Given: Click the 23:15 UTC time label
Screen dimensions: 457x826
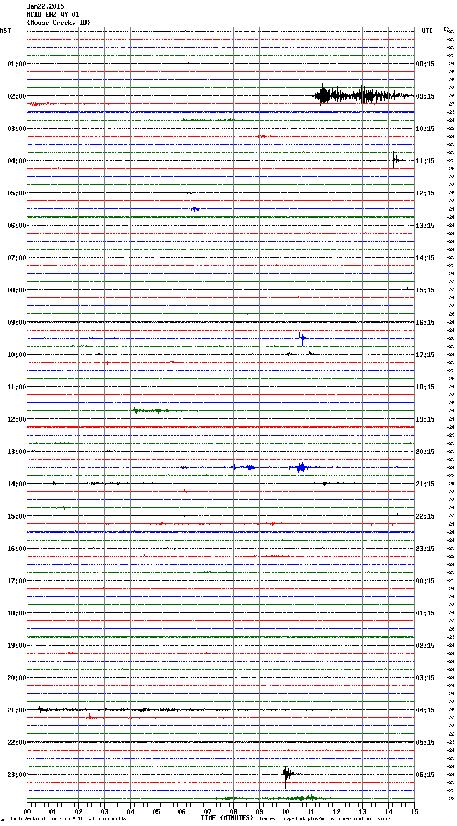Looking at the screenshot, I should point(425,549).
